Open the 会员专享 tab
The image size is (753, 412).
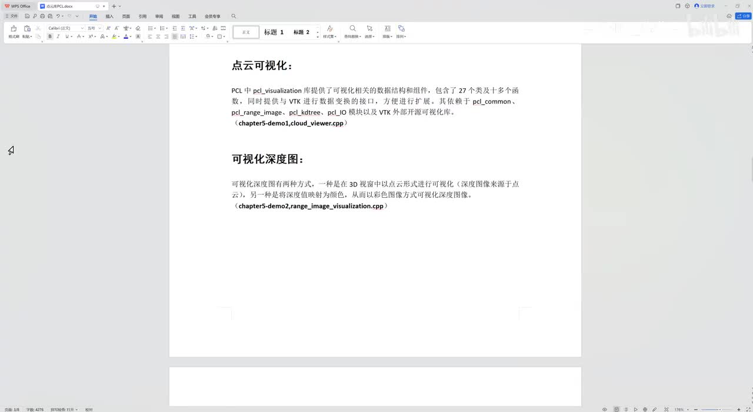[212, 16]
